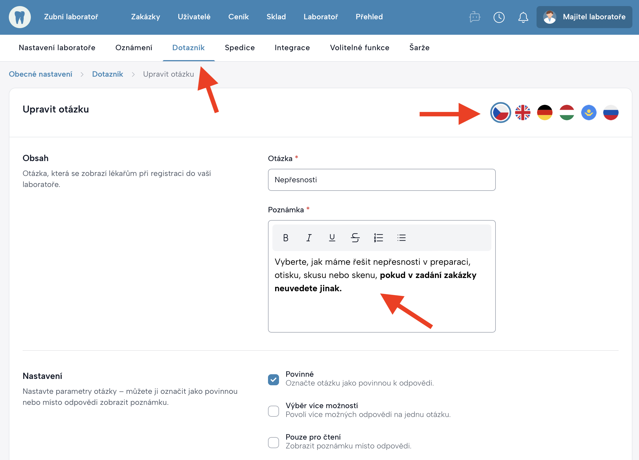This screenshot has height=460, width=639.
Task: Insert numbered list in note editor
Action: pyautogui.click(x=378, y=238)
